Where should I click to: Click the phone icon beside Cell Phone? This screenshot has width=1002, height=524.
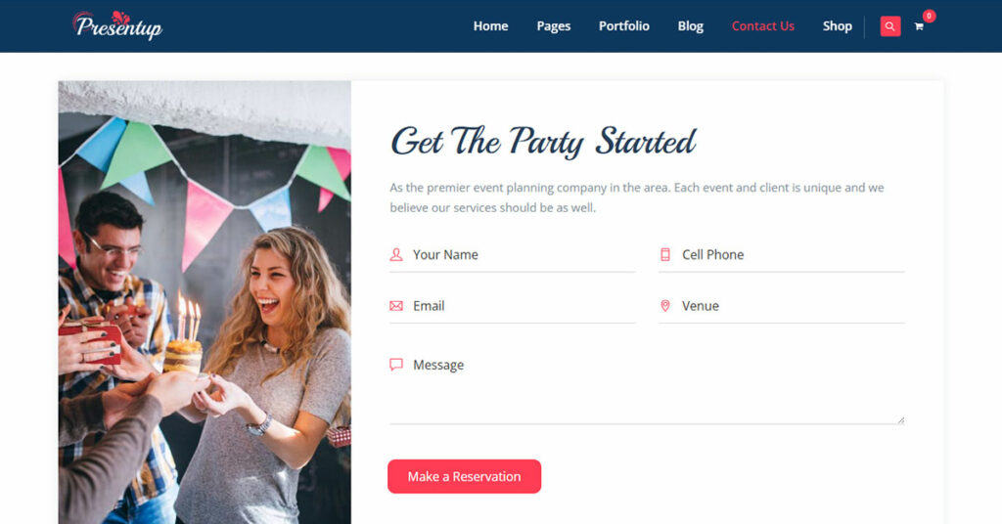pyautogui.click(x=665, y=254)
